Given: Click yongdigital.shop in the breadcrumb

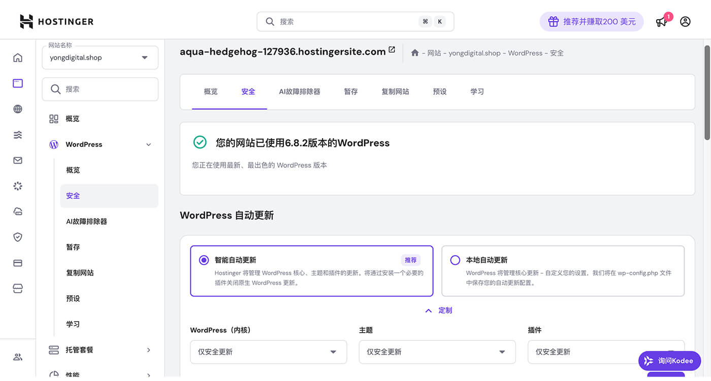Looking at the screenshot, I should coord(474,53).
